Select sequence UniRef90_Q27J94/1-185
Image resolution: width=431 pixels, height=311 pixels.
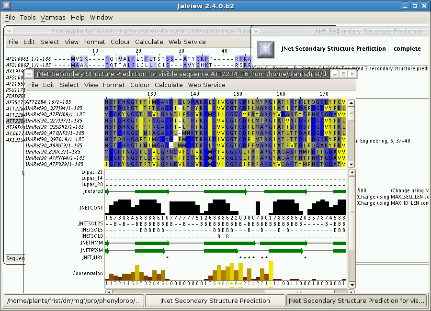tap(54, 108)
